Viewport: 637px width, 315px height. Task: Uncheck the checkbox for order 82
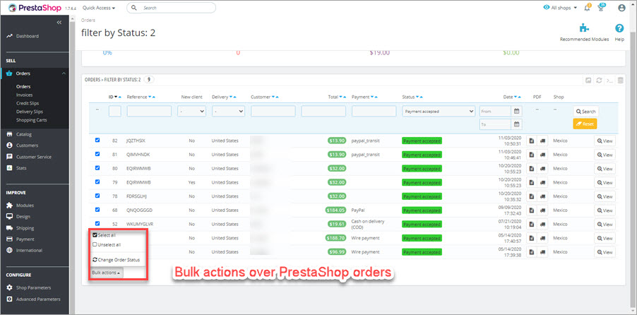97,140
